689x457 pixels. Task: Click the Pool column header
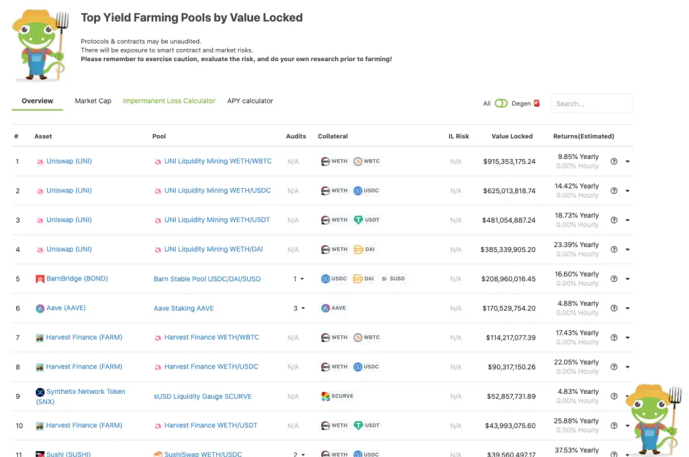pos(159,136)
